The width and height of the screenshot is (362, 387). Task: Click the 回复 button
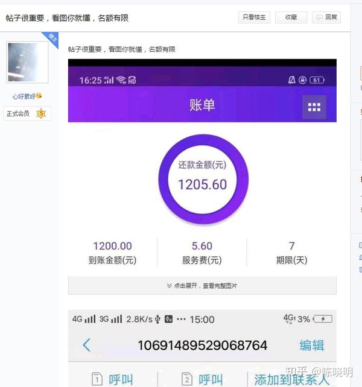326,17
